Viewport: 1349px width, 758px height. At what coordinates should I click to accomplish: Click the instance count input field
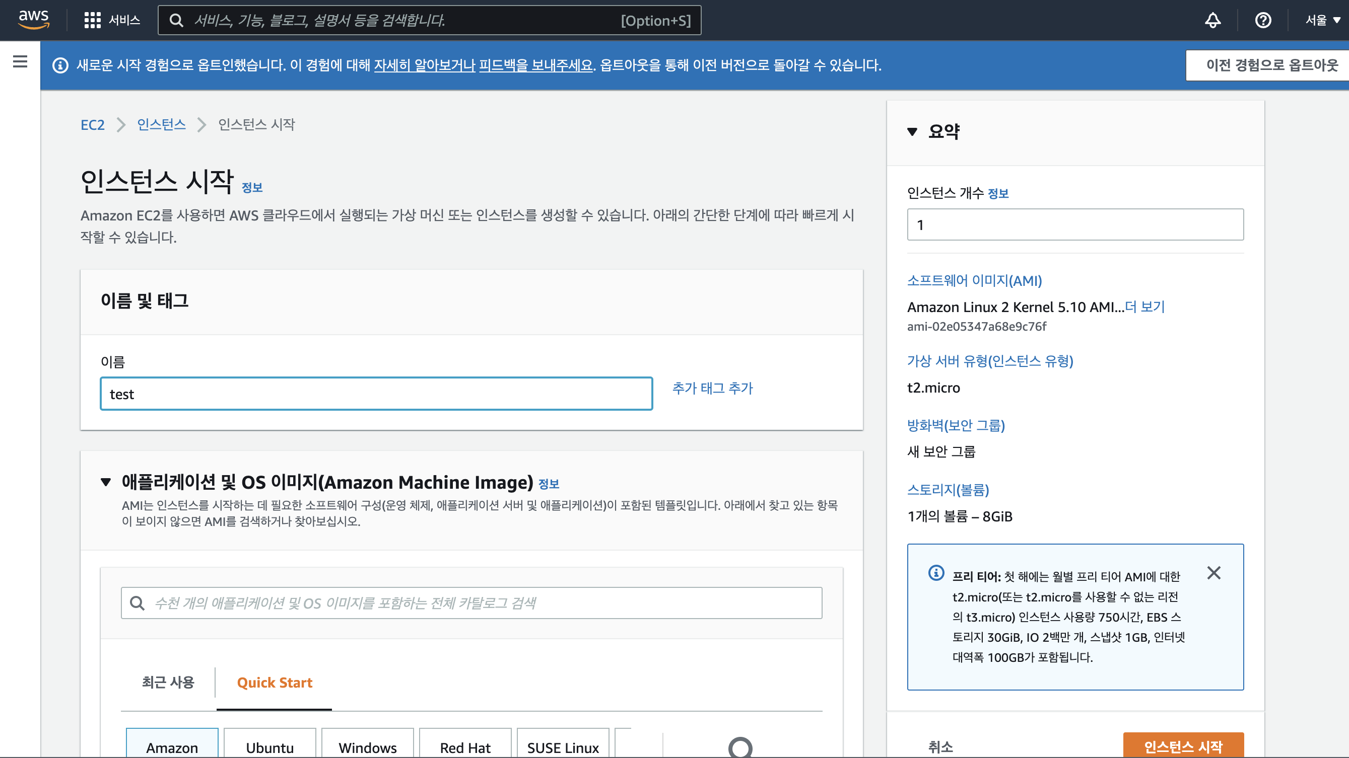pyautogui.click(x=1075, y=225)
